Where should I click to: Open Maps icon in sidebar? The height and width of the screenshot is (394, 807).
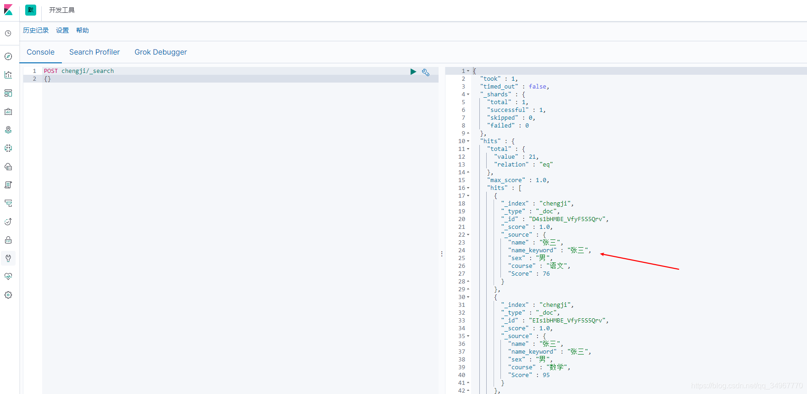[x=8, y=130]
